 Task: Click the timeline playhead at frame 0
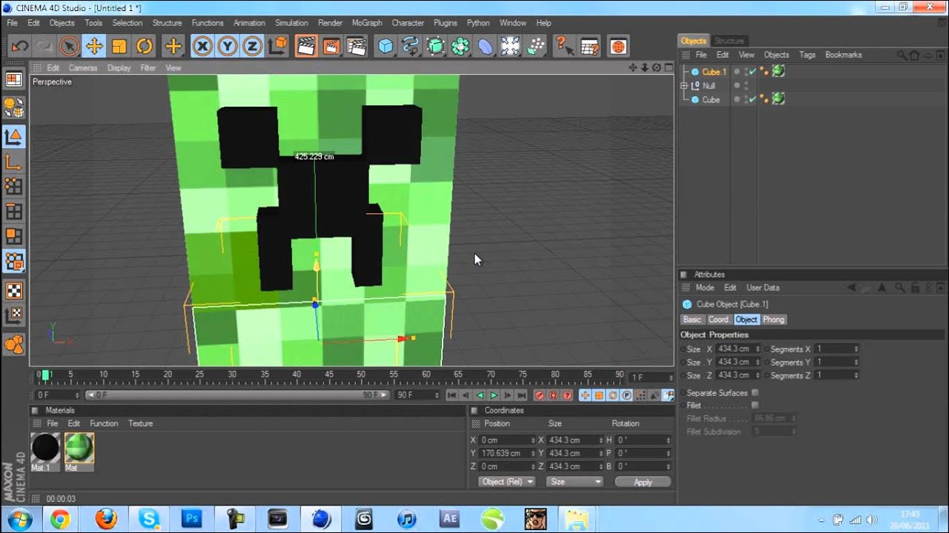pos(44,375)
